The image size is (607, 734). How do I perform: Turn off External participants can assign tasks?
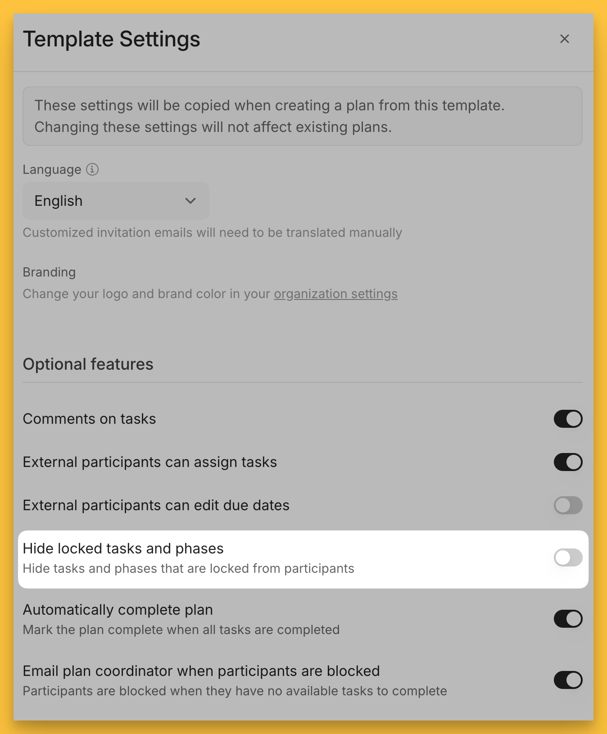click(568, 462)
